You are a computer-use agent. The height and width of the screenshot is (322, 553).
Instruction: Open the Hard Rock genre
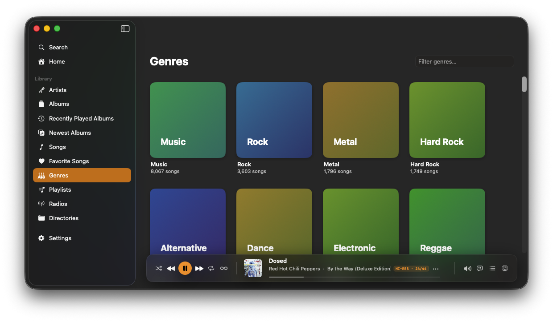tap(447, 120)
